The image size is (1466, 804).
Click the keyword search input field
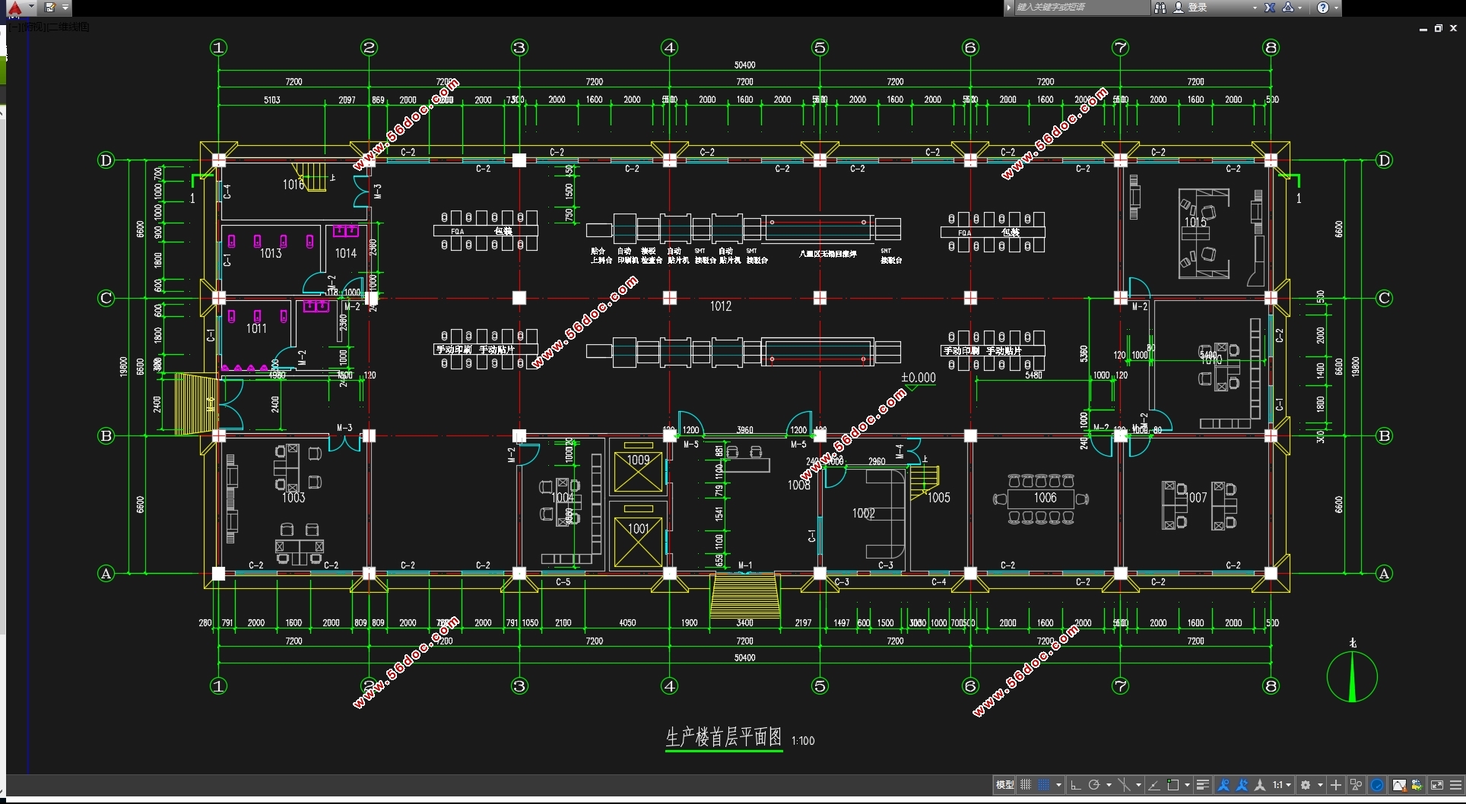coord(1080,8)
